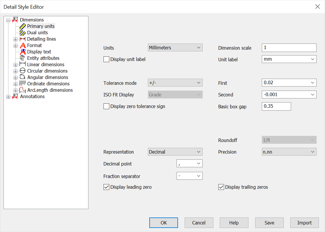The height and width of the screenshot is (232, 325).
Task: Select the Dual units ruler icon
Action: point(23,33)
